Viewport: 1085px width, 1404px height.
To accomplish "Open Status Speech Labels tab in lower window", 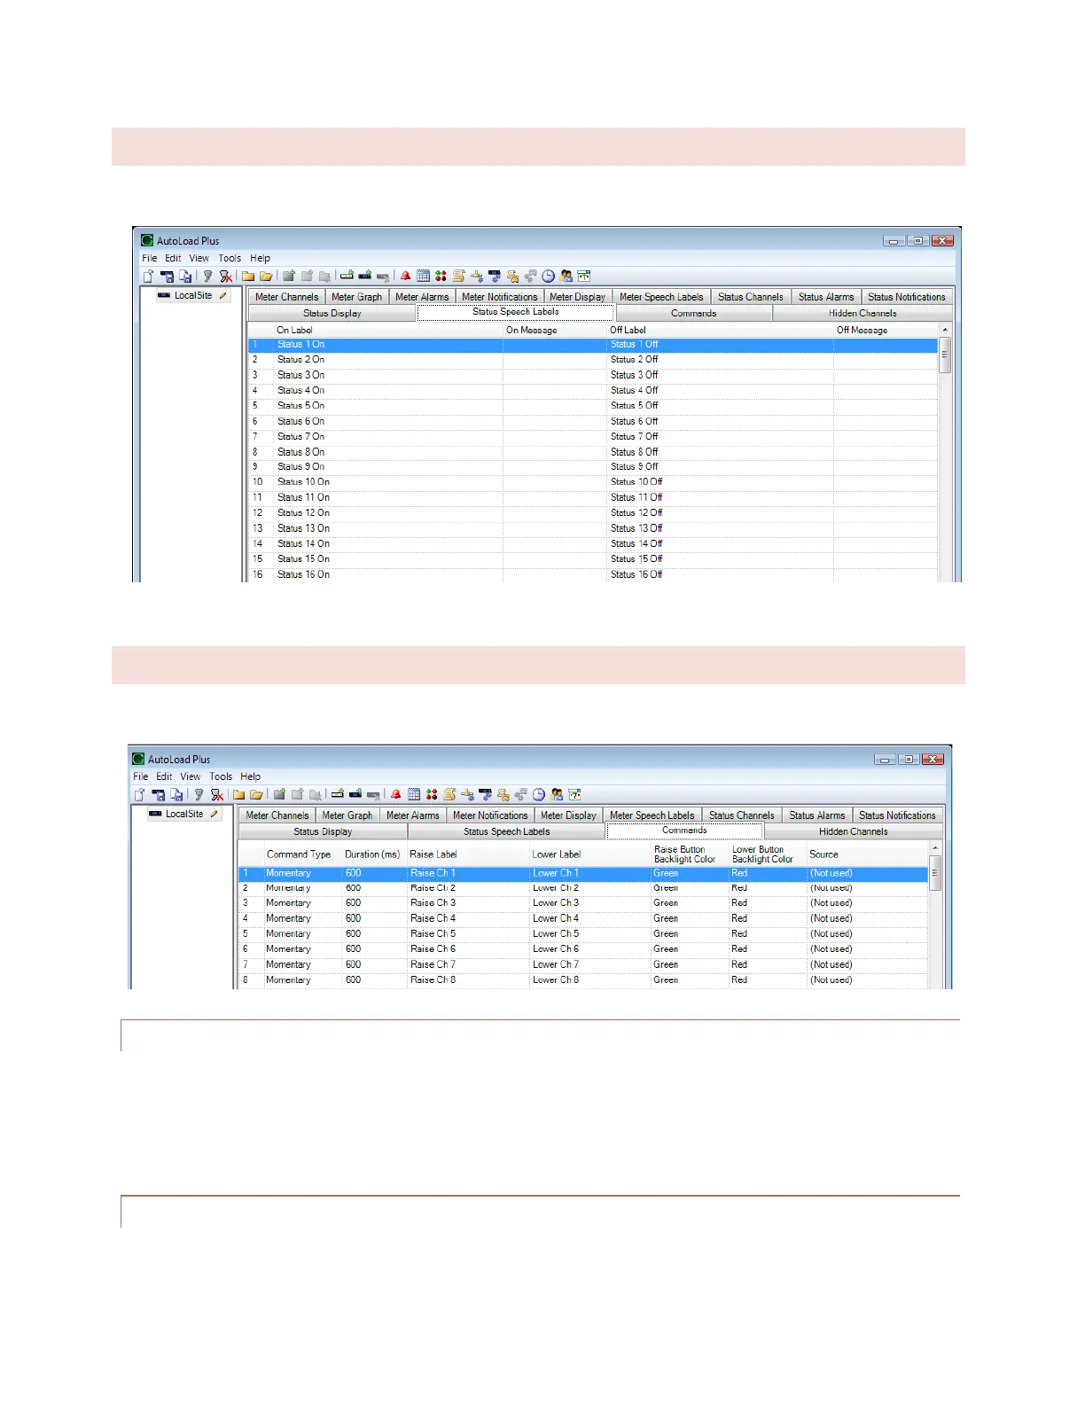I will (x=506, y=832).
